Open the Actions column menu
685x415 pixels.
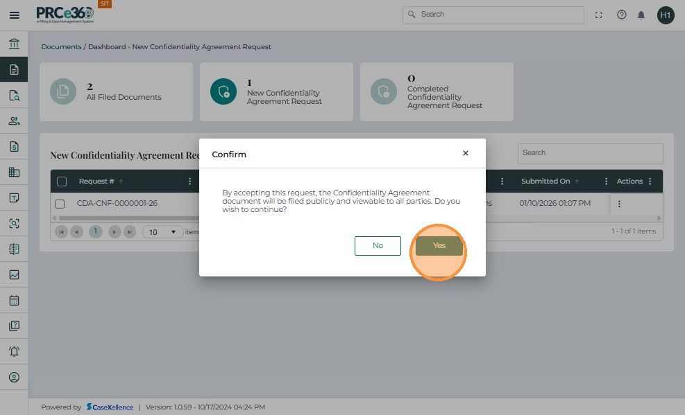point(650,182)
